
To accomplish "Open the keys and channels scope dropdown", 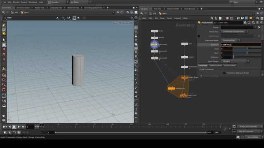I will point(250,127).
